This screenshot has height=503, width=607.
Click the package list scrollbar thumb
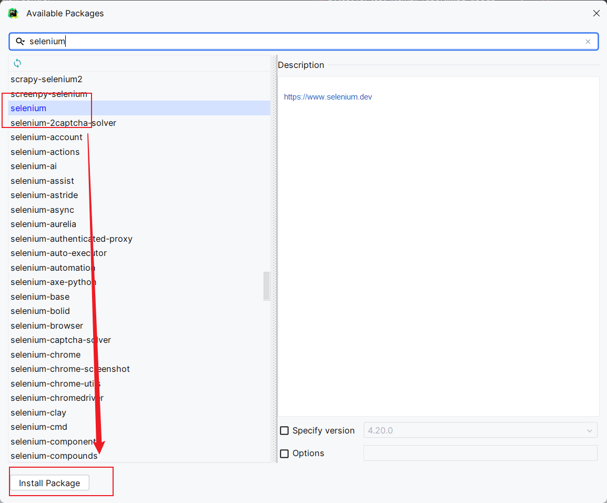267,286
